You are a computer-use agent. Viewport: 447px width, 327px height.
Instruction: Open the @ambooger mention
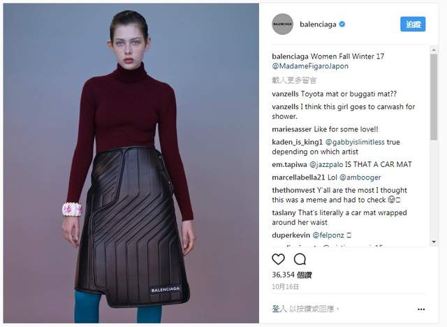click(x=360, y=177)
